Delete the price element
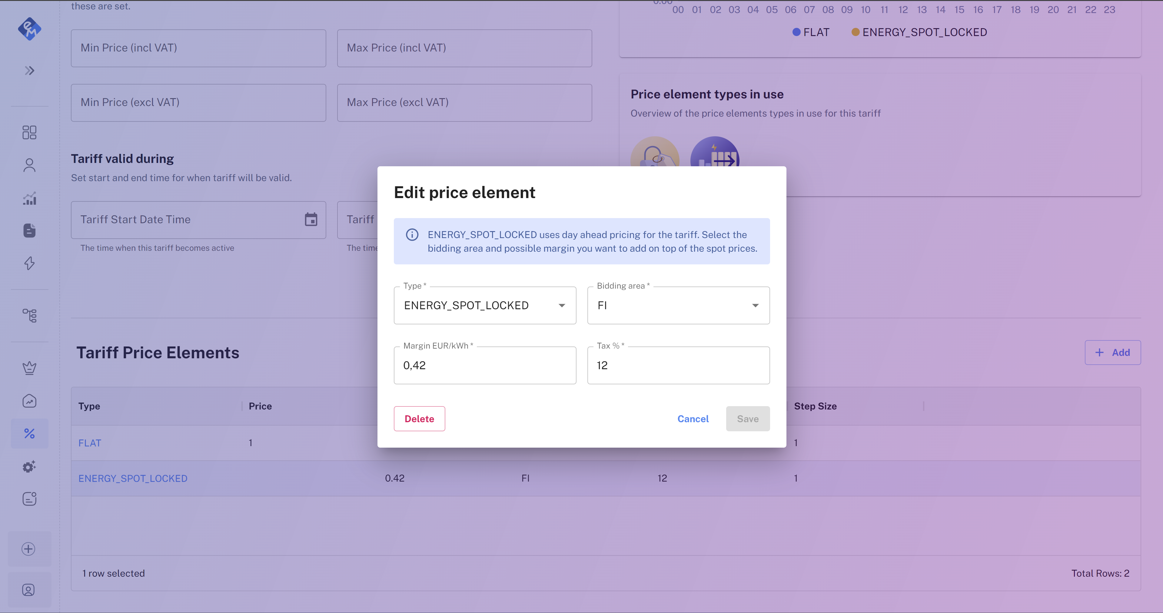The image size is (1163, 613). pyautogui.click(x=419, y=419)
